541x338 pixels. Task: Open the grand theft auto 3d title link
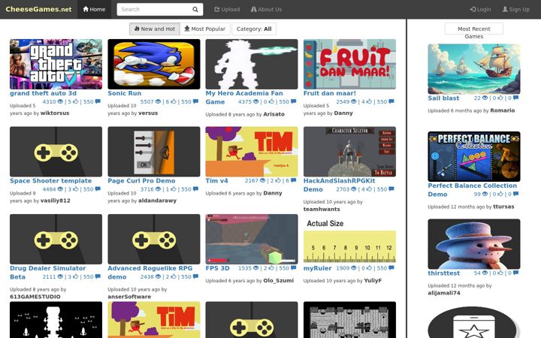[x=43, y=93]
